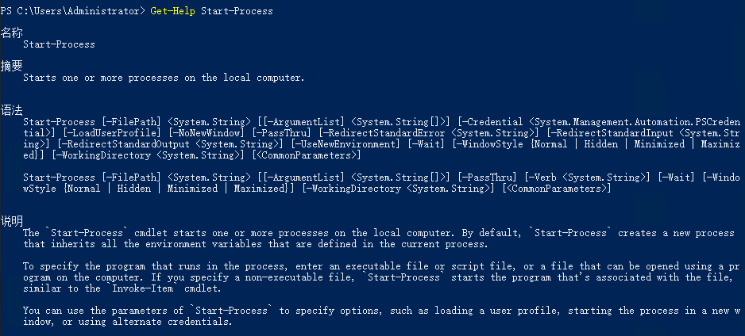Click the '说明' section heading
Image resolution: width=745 pixels, height=336 pixels.
(11, 220)
